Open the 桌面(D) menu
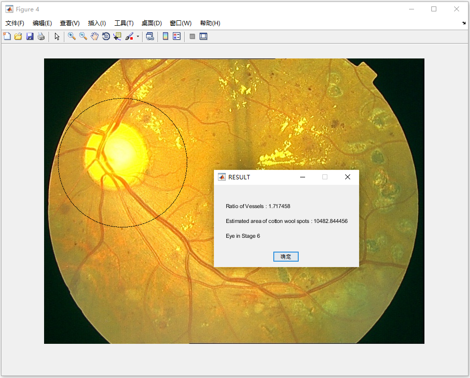Image resolution: width=470 pixels, height=378 pixels. click(x=152, y=23)
